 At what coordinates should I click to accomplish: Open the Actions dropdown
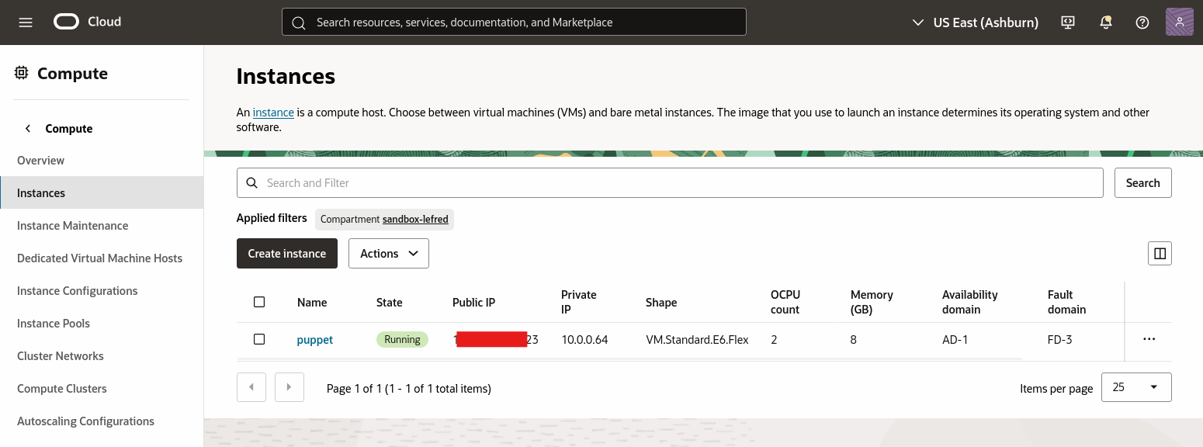tap(388, 253)
